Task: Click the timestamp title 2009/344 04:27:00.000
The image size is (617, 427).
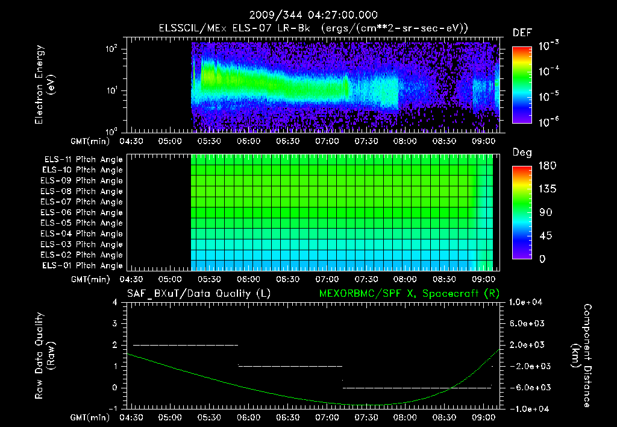Action: (x=313, y=15)
